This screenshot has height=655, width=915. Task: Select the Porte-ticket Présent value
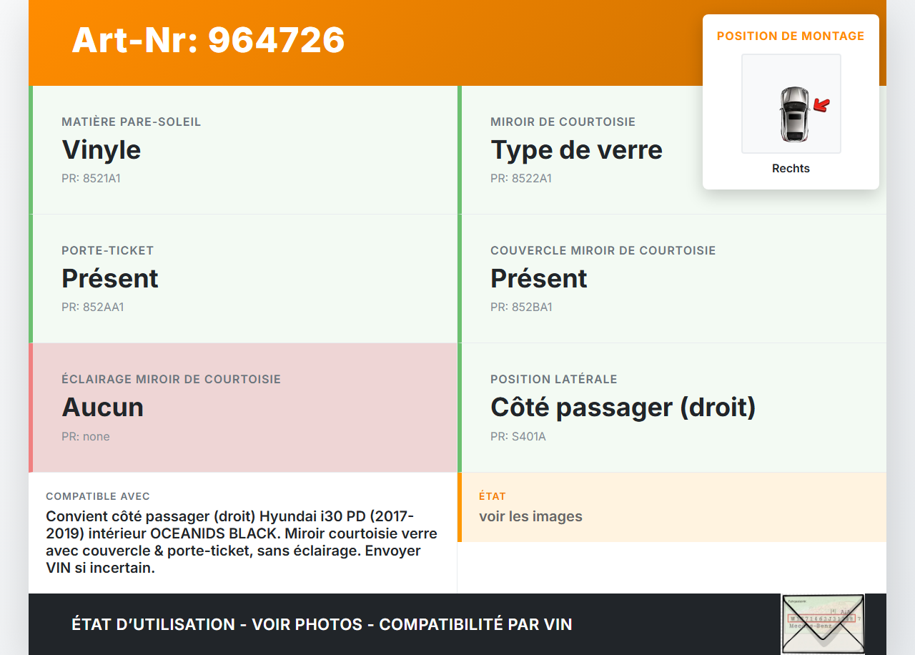(110, 279)
